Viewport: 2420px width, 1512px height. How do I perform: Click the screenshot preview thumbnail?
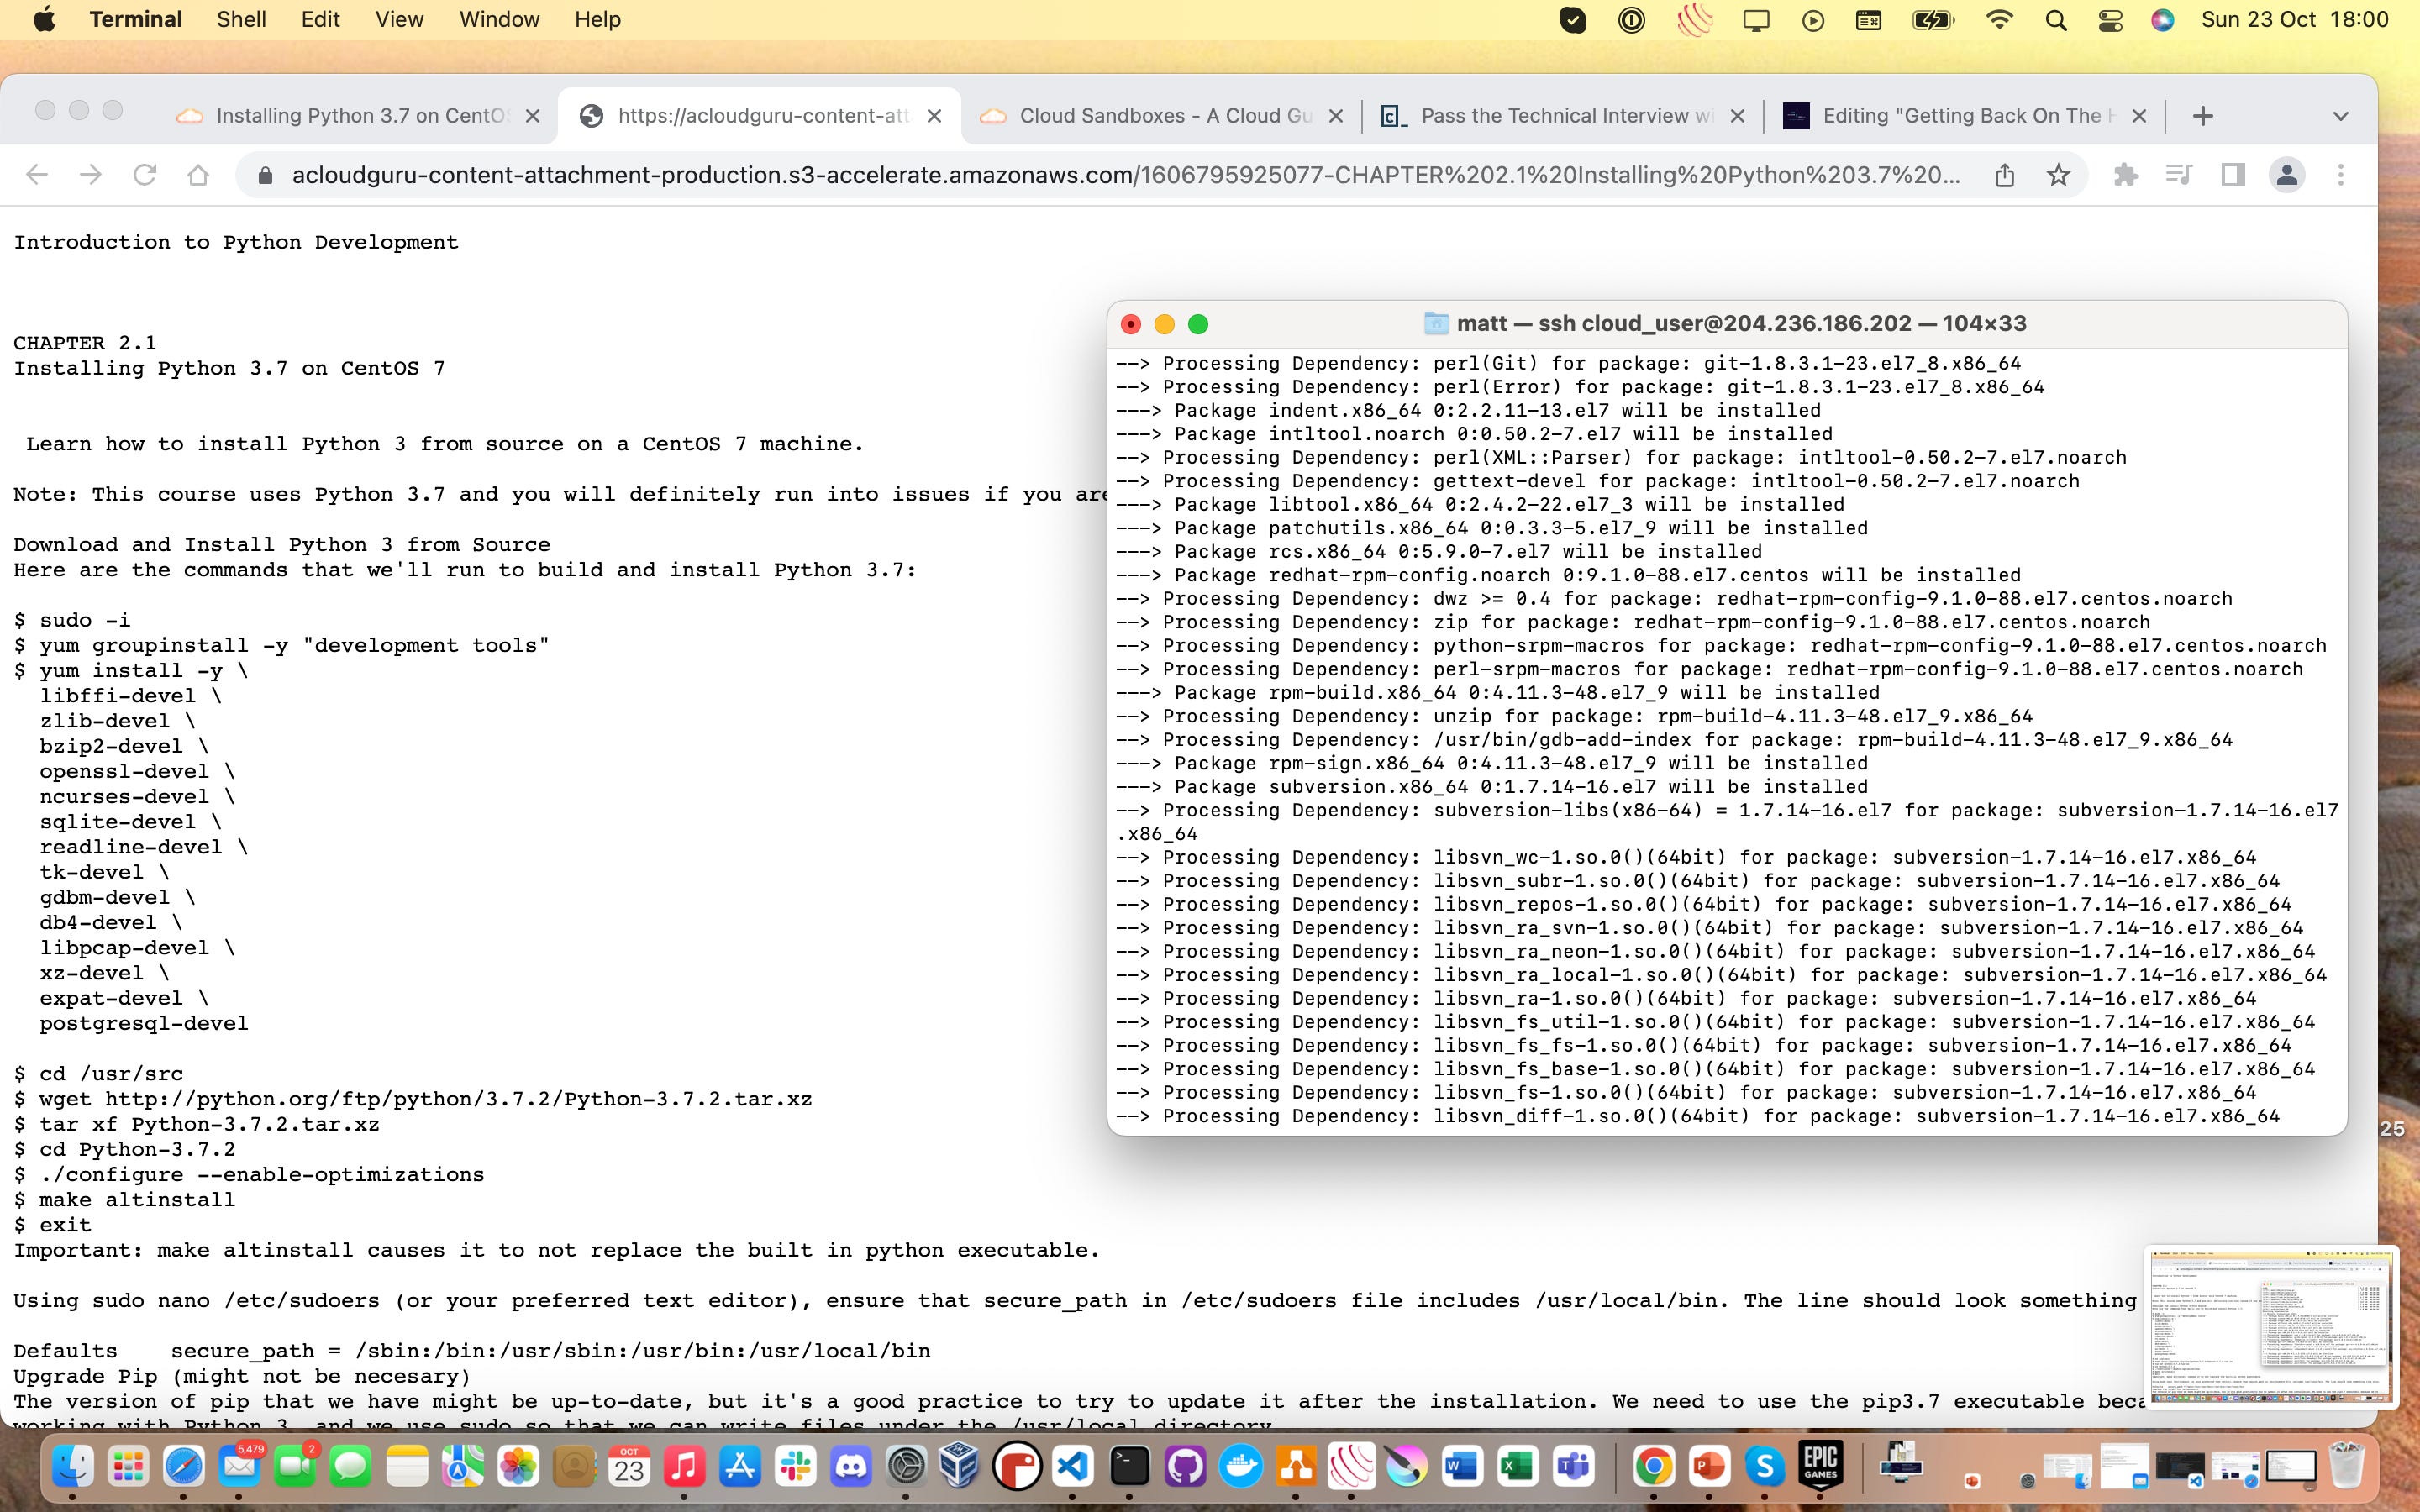(2270, 1324)
